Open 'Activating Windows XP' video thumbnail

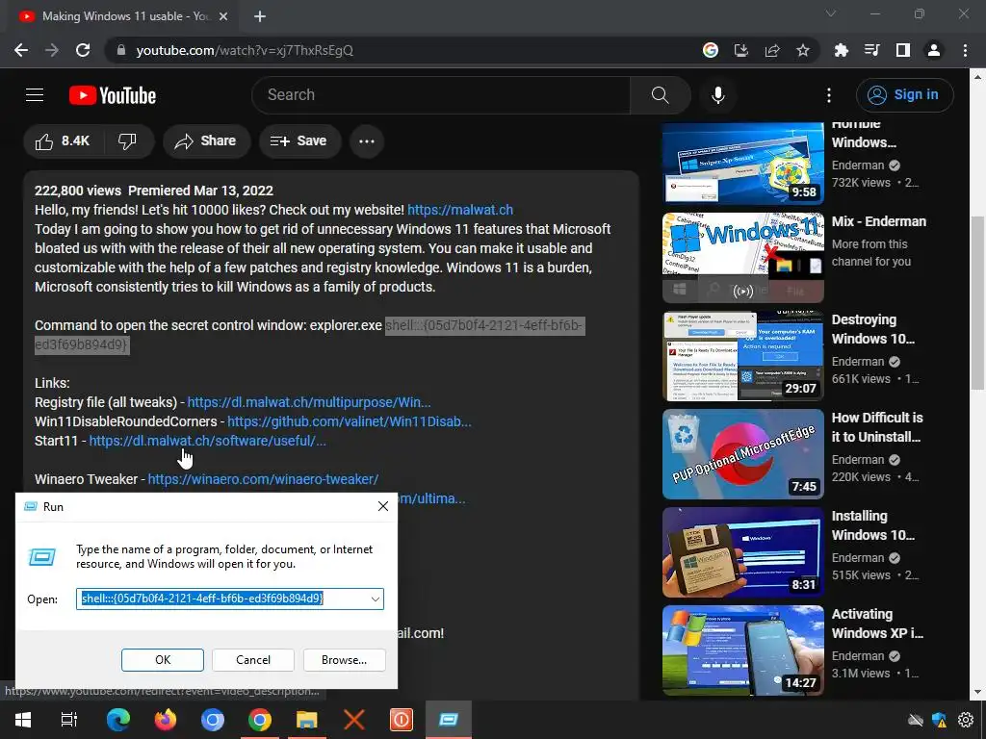(x=743, y=650)
